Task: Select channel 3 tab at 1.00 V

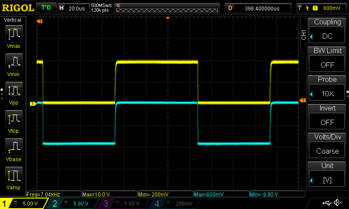Action: [123, 203]
